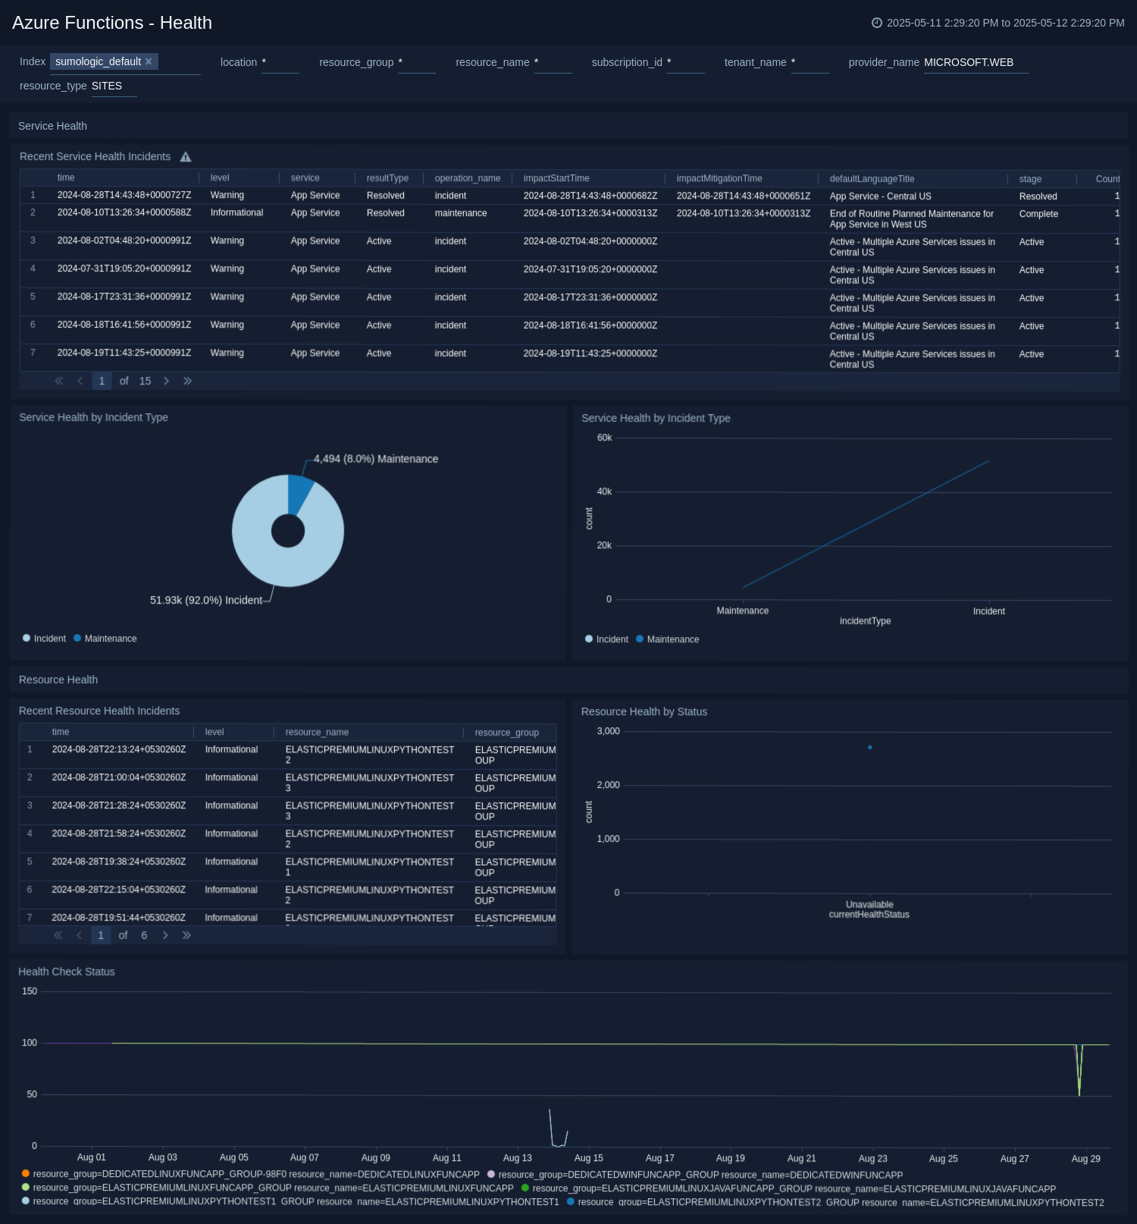Viewport: 1137px width, 1224px height.
Task: Sort by impactMitigationTime column header
Action: pyautogui.click(x=719, y=178)
